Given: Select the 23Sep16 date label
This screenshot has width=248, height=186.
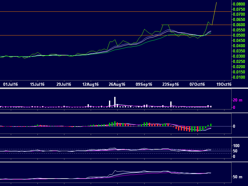Looking at the screenshot, I should coord(171,84).
